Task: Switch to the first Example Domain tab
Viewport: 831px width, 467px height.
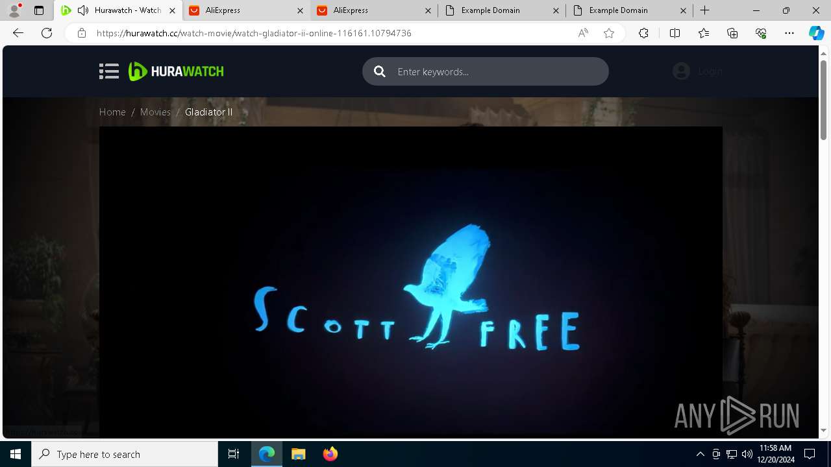Action: pyautogui.click(x=501, y=10)
